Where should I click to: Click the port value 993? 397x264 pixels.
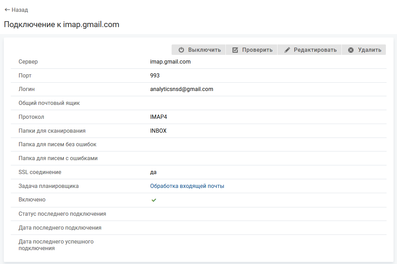(x=155, y=75)
